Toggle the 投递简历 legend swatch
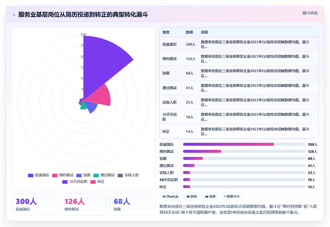330x227 pixels. (31, 175)
